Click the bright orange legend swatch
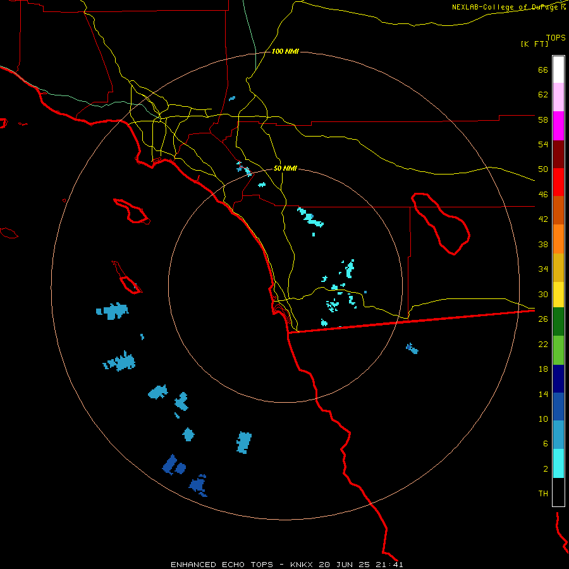The height and width of the screenshot is (569, 569). pos(558,239)
